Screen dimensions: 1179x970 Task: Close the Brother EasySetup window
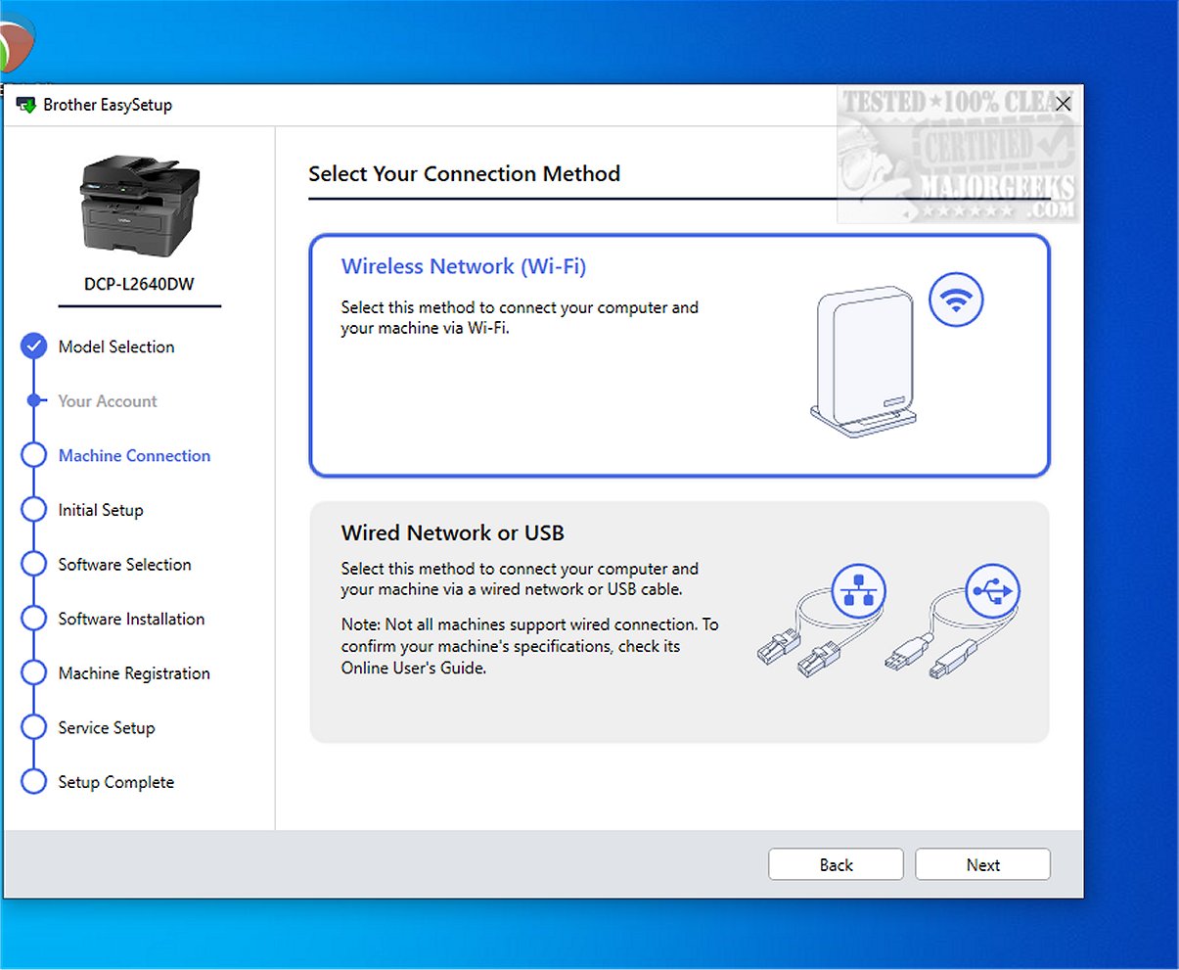1063,104
